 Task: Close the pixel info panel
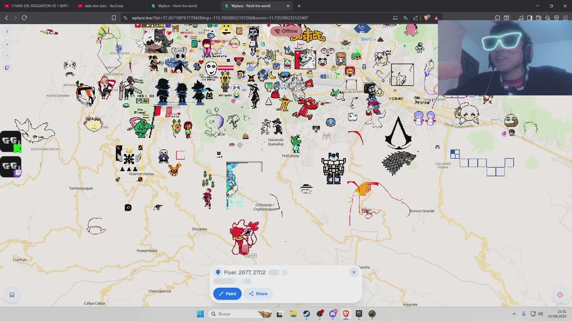[x=353, y=272]
